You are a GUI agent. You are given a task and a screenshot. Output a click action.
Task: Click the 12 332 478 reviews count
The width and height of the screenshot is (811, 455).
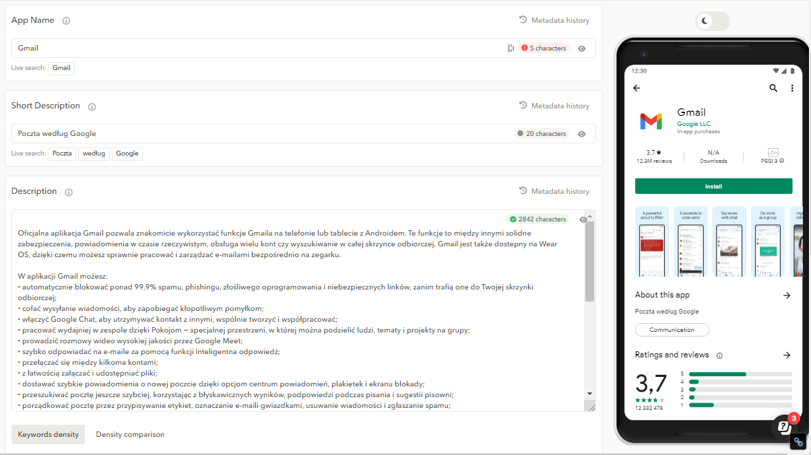tap(649, 408)
